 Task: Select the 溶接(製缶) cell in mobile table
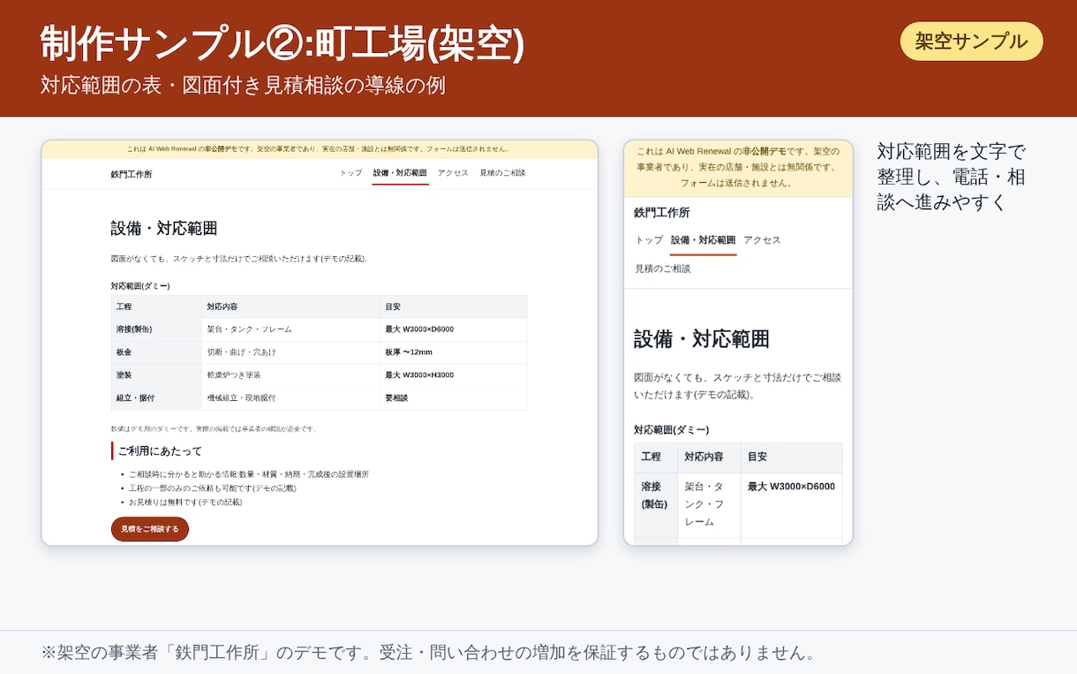656,505
